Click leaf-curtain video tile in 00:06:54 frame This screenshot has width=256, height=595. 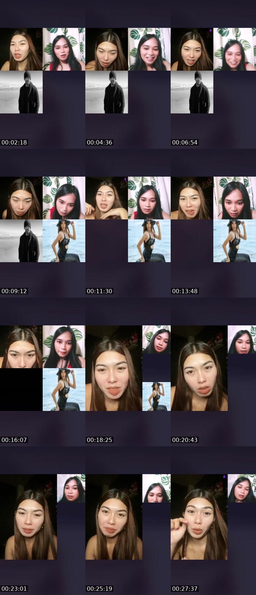(x=235, y=49)
